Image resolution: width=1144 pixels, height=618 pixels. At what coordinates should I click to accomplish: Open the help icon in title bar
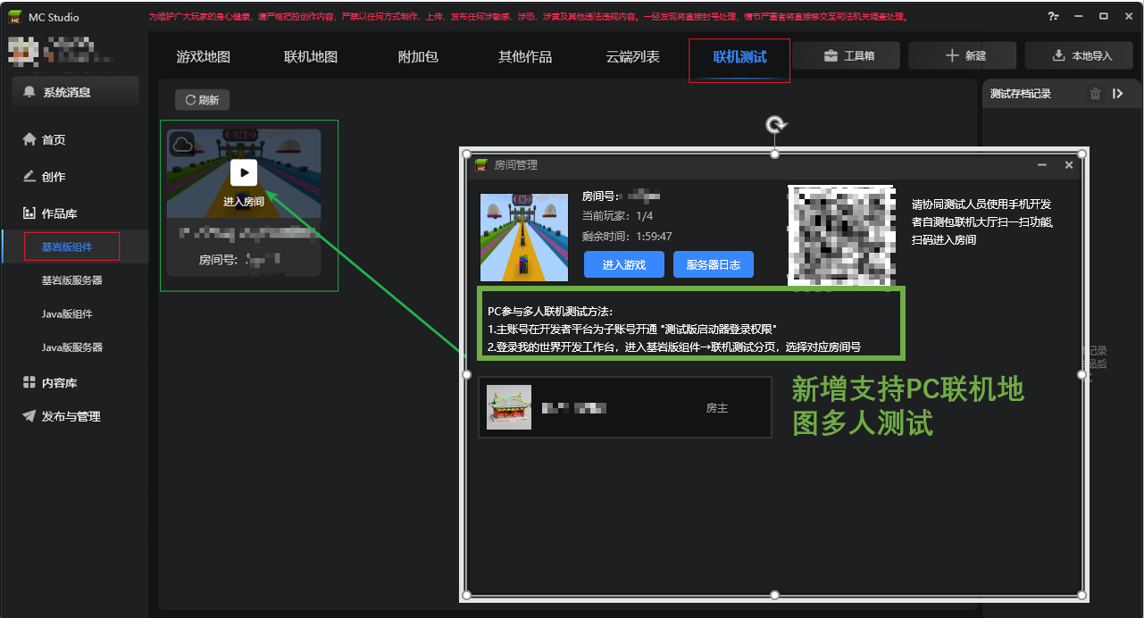[1054, 16]
